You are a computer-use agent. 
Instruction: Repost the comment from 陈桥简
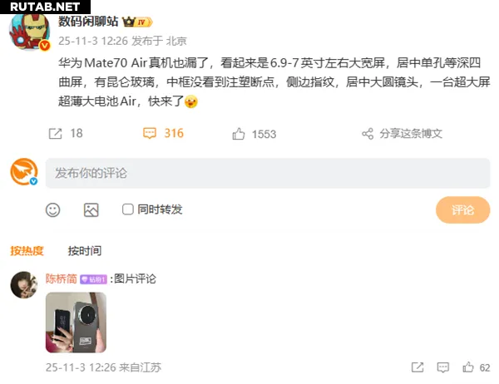coord(417,367)
